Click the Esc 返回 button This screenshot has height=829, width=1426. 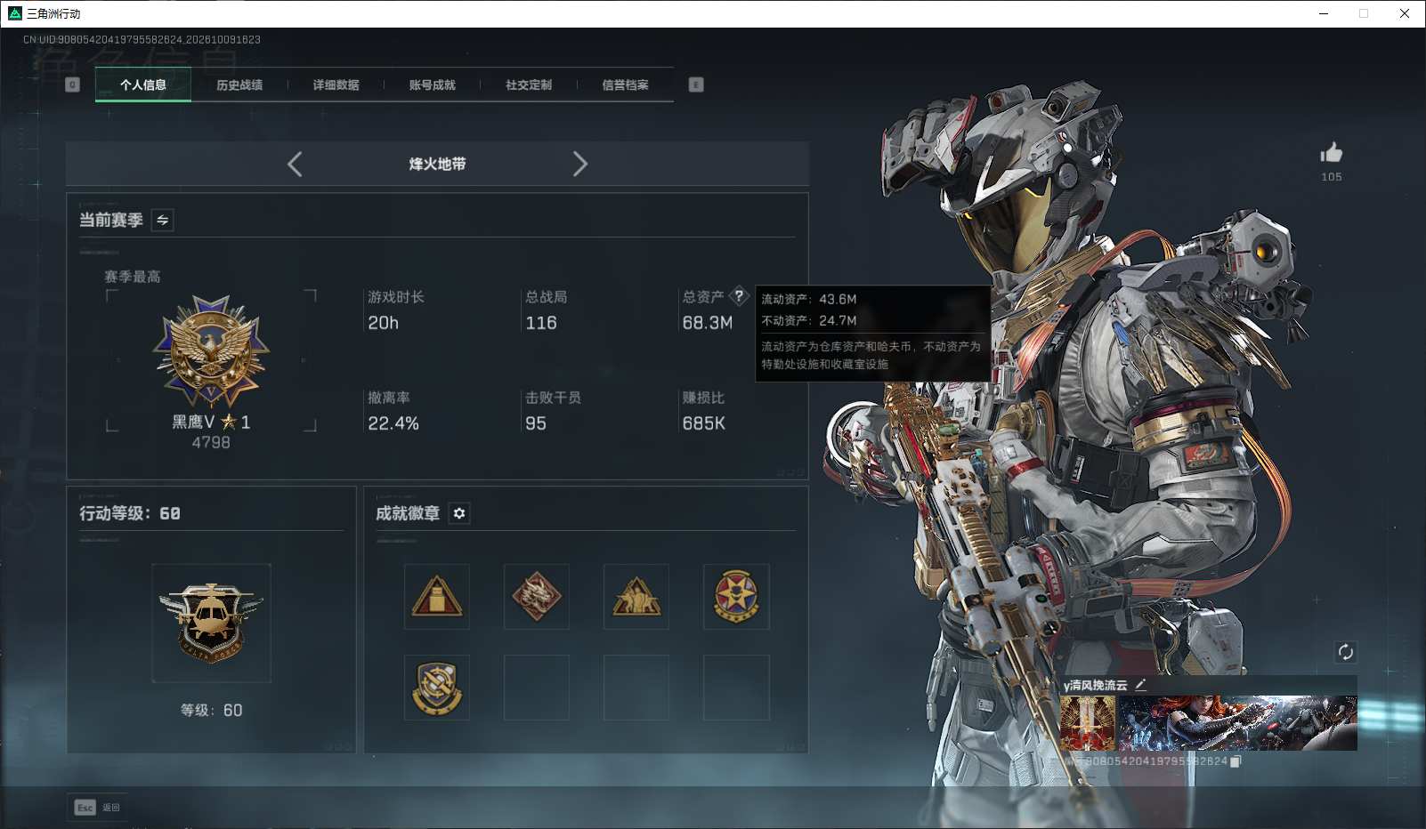[97, 808]
